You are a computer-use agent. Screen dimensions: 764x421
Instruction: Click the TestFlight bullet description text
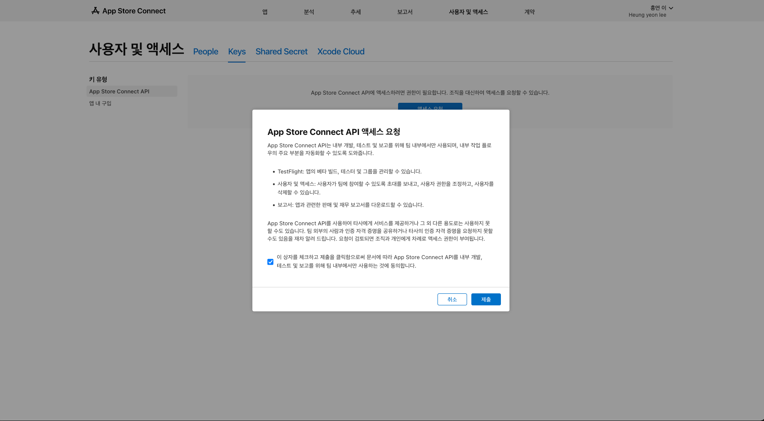(x=350, y=171)
